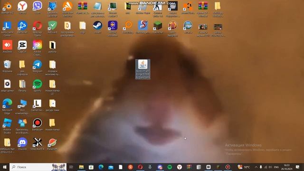Open Yandex Я icon on taskbar
The width and height of the screenshot is (304, 171).
pyautogui.click(x=130, y=167)
